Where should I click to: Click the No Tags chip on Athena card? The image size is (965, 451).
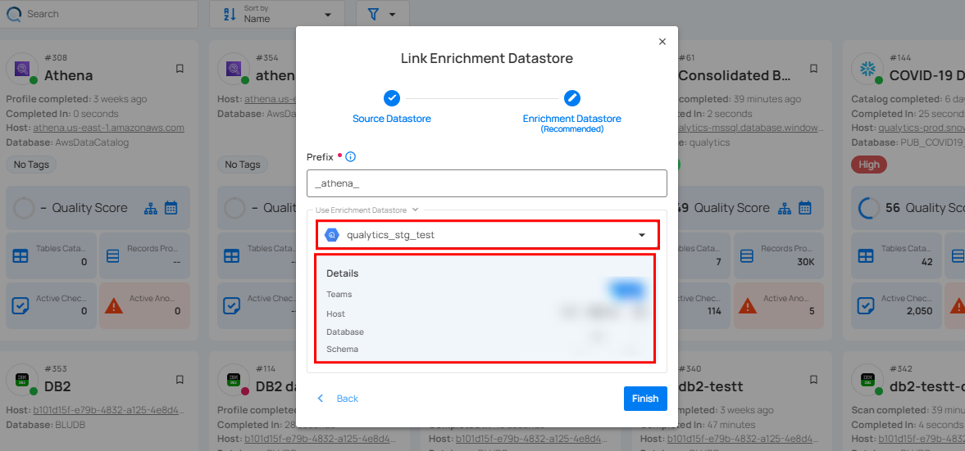31,165
